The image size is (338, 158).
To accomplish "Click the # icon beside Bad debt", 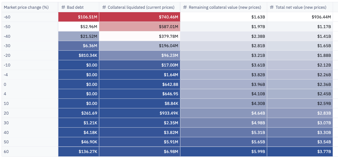I will click(63, 7).
